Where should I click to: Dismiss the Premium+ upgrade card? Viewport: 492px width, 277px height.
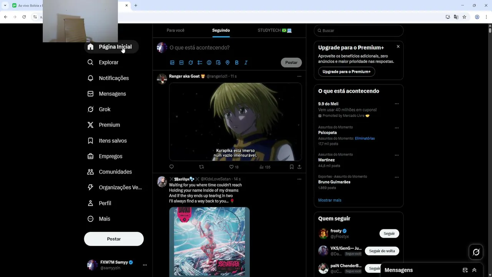click(398, 47)
